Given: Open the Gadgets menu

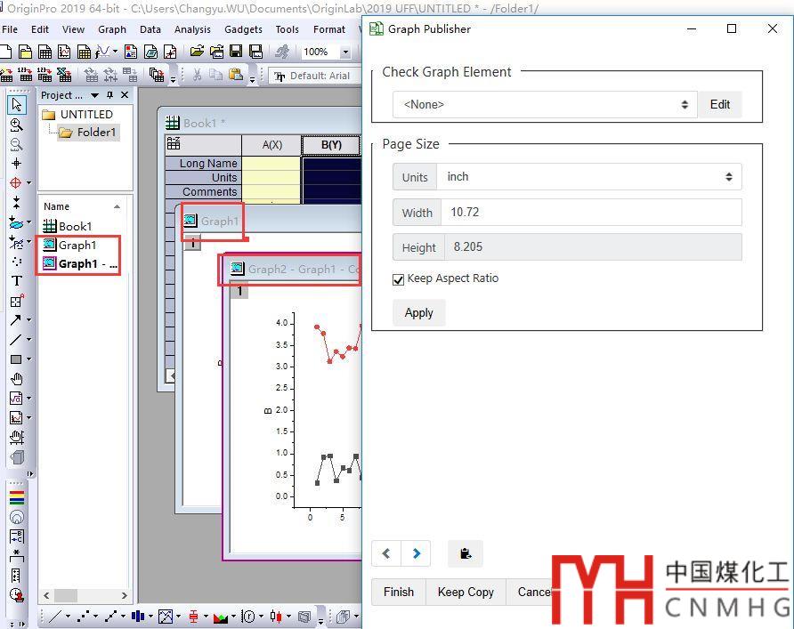Looking at the screenshot, I should point(243,29).
